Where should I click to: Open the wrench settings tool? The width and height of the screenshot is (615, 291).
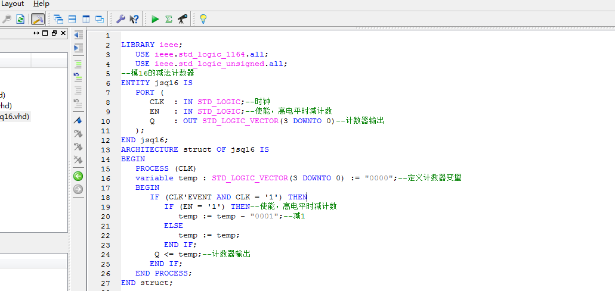tap(120, 19)
